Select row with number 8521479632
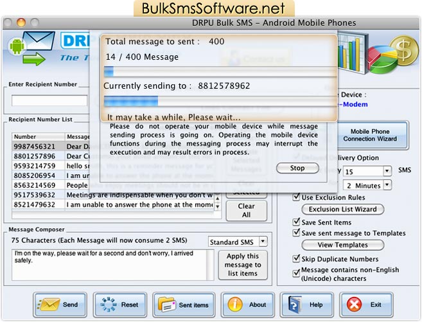The height and width of the screenshot is (322, 422). point(113,204)
